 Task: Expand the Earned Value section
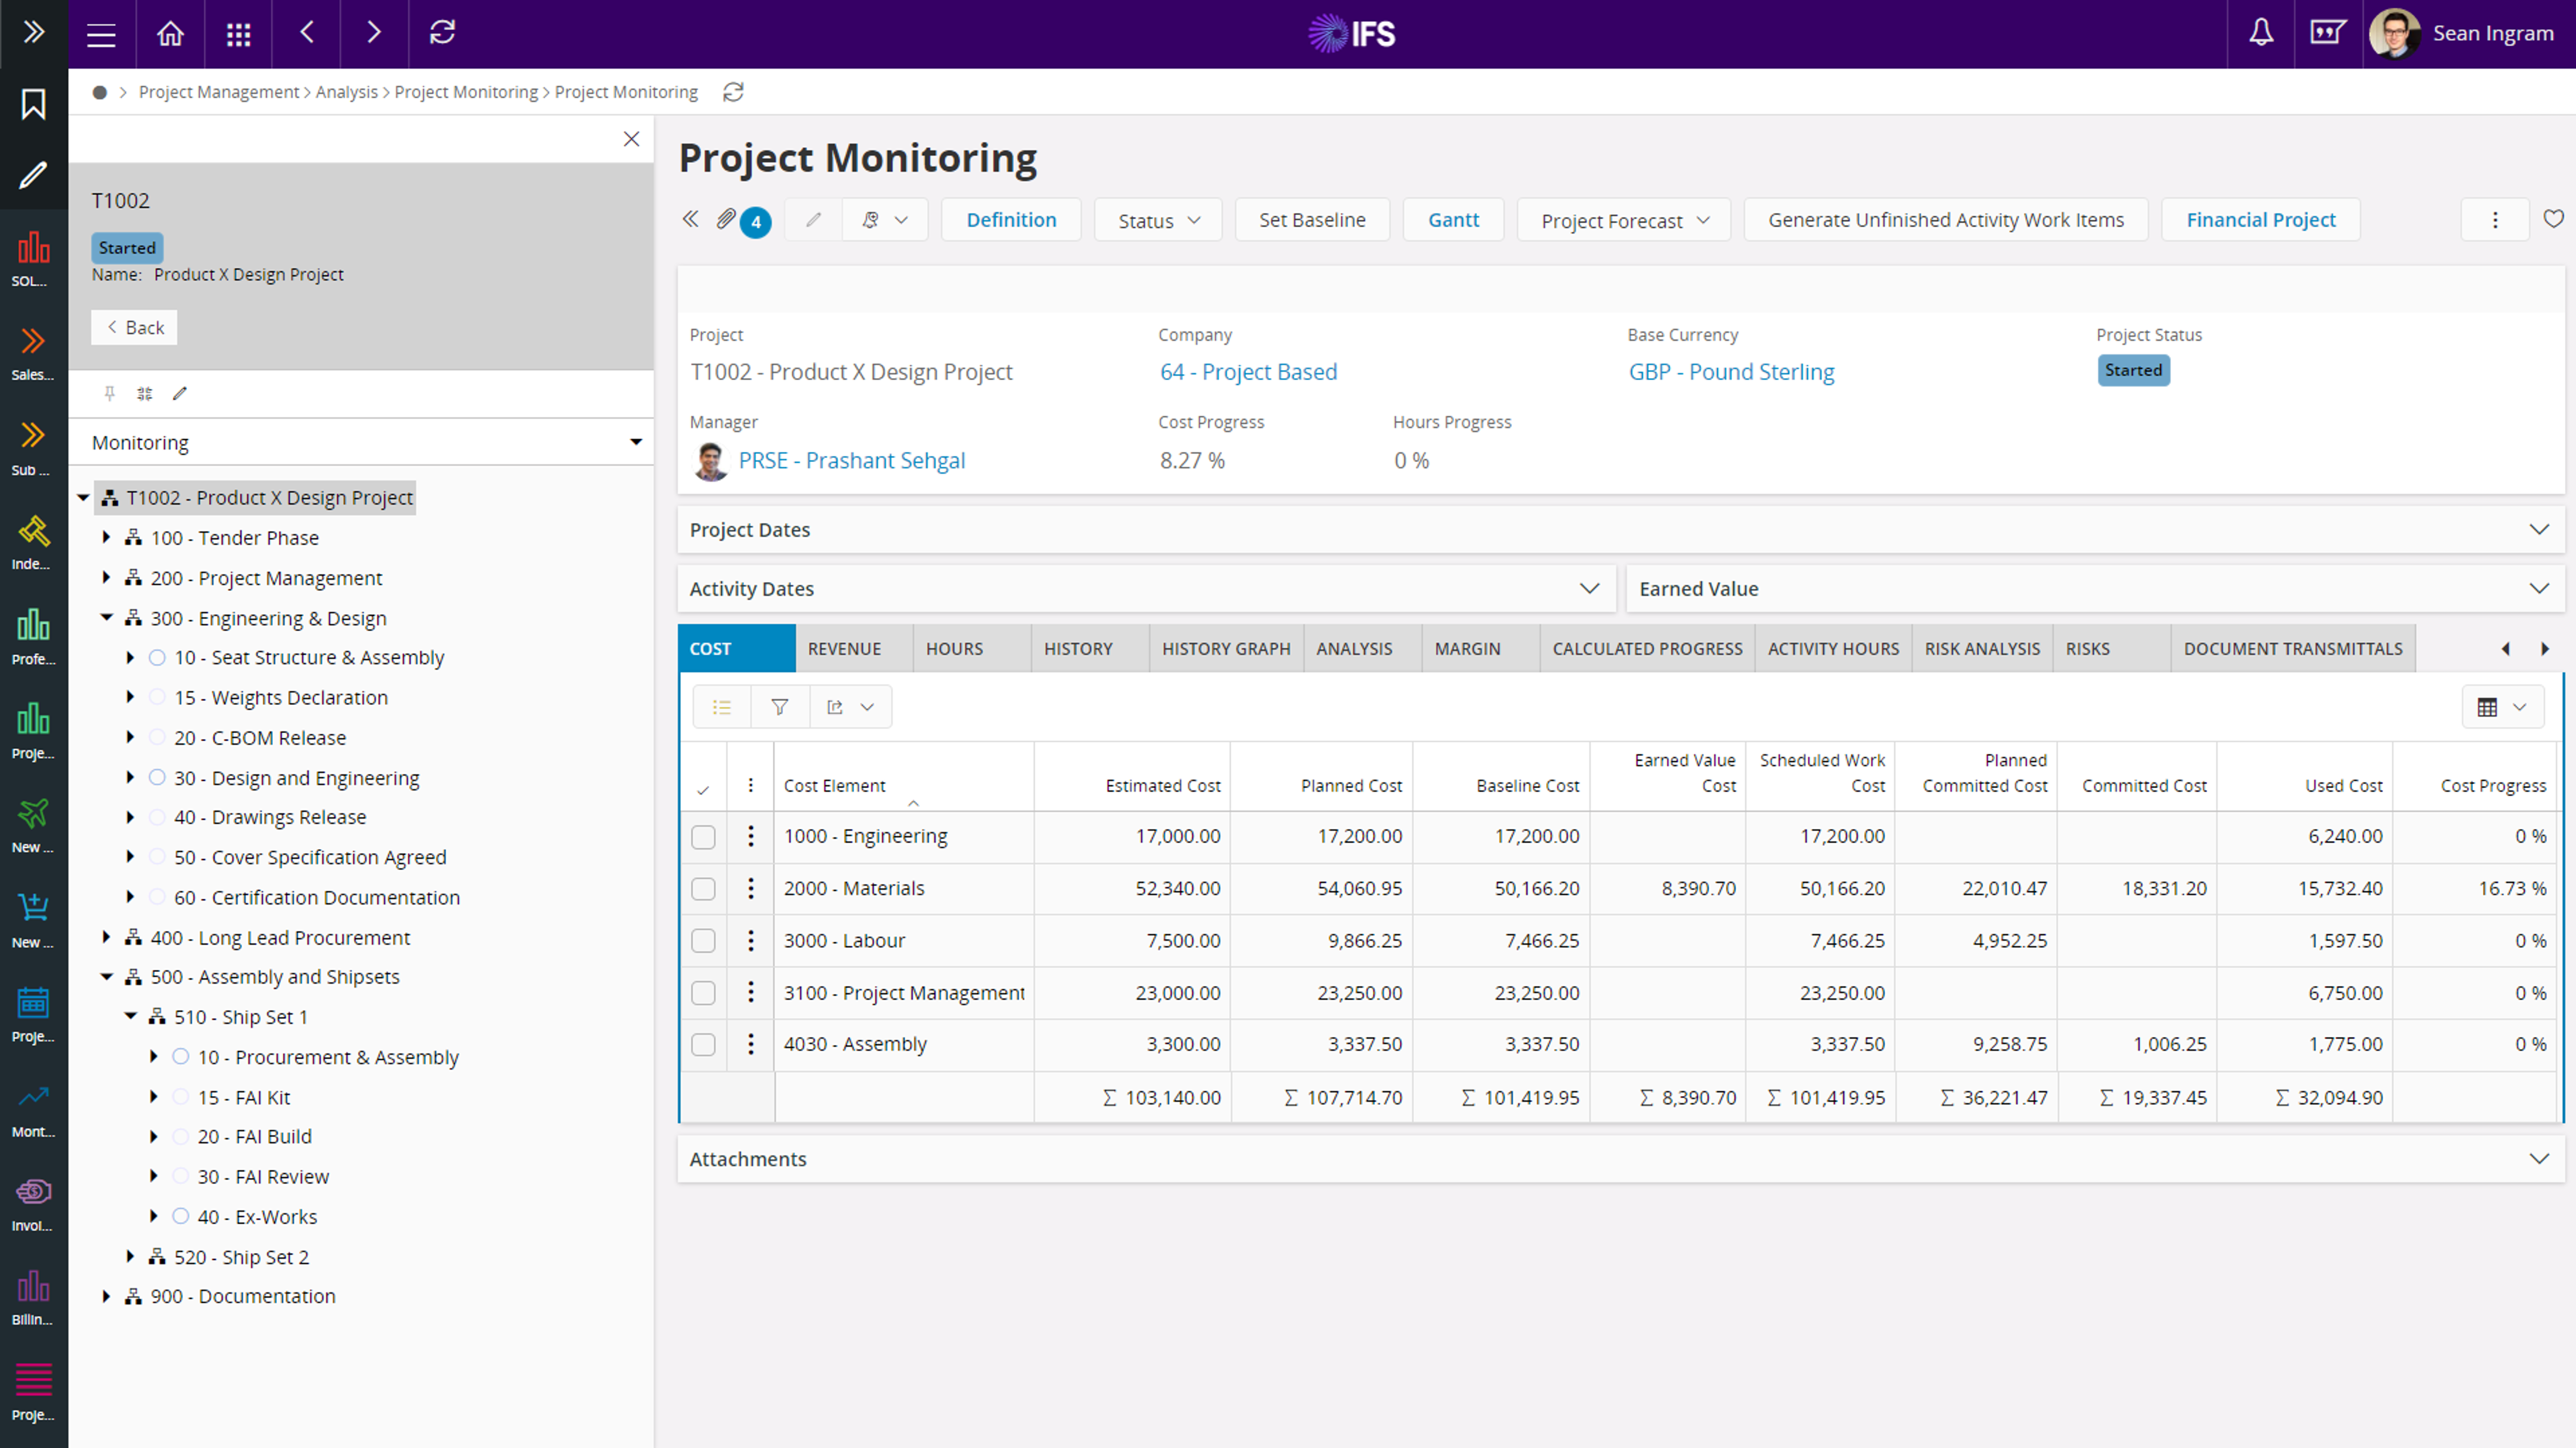2096,589
